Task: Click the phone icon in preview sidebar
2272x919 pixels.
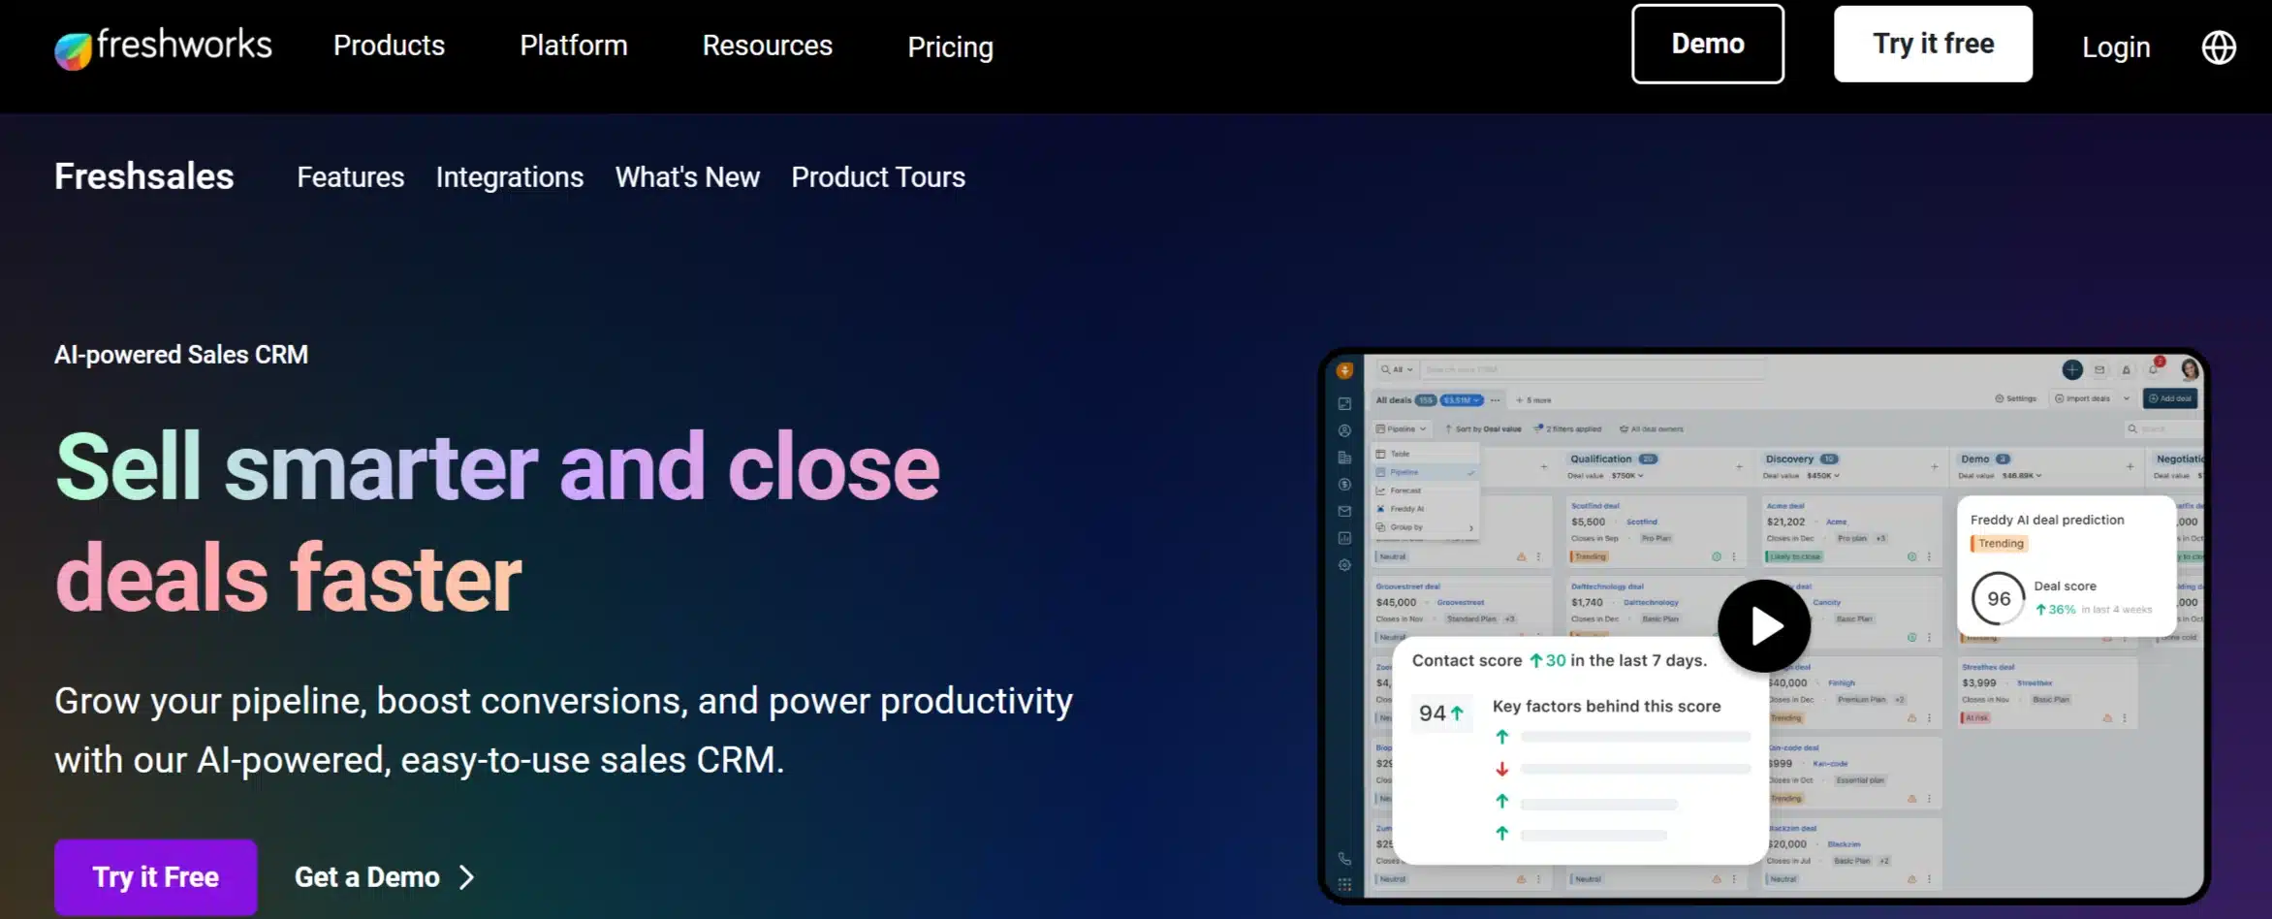Action: click(1344, 859)
